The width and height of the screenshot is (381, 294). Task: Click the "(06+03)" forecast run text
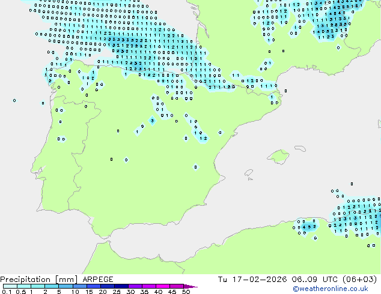[x=360, y=280]
